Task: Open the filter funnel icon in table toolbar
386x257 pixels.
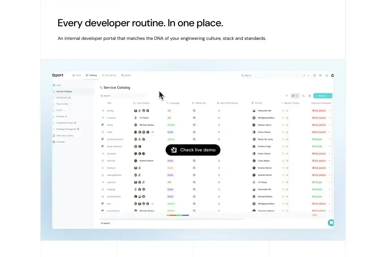Action: [x=287, y=96]
